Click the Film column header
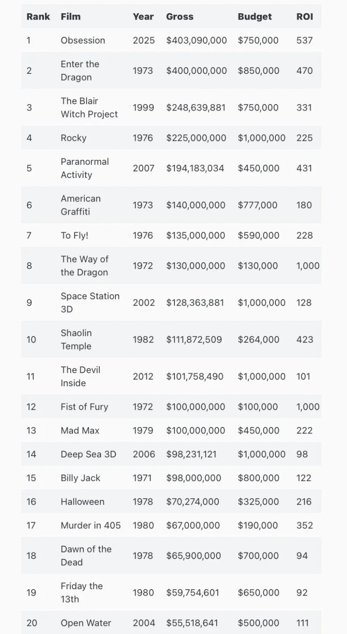 [x=71, y=17]
